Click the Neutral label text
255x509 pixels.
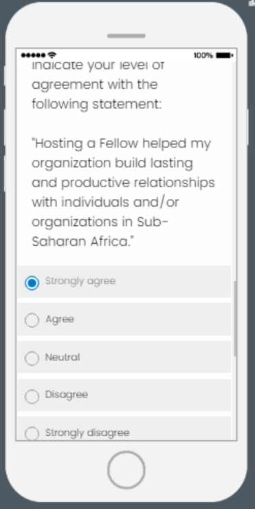[63, 357]
